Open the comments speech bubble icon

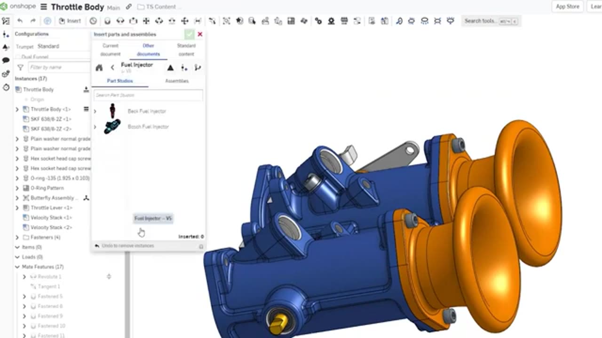click(6, 60)
